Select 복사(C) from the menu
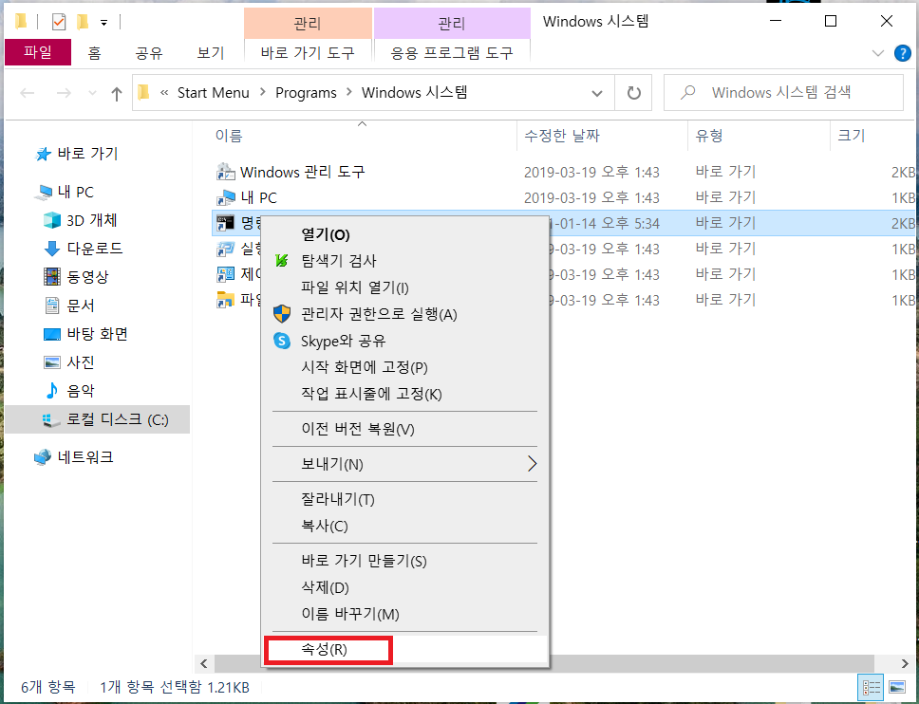 pos(405,526)
